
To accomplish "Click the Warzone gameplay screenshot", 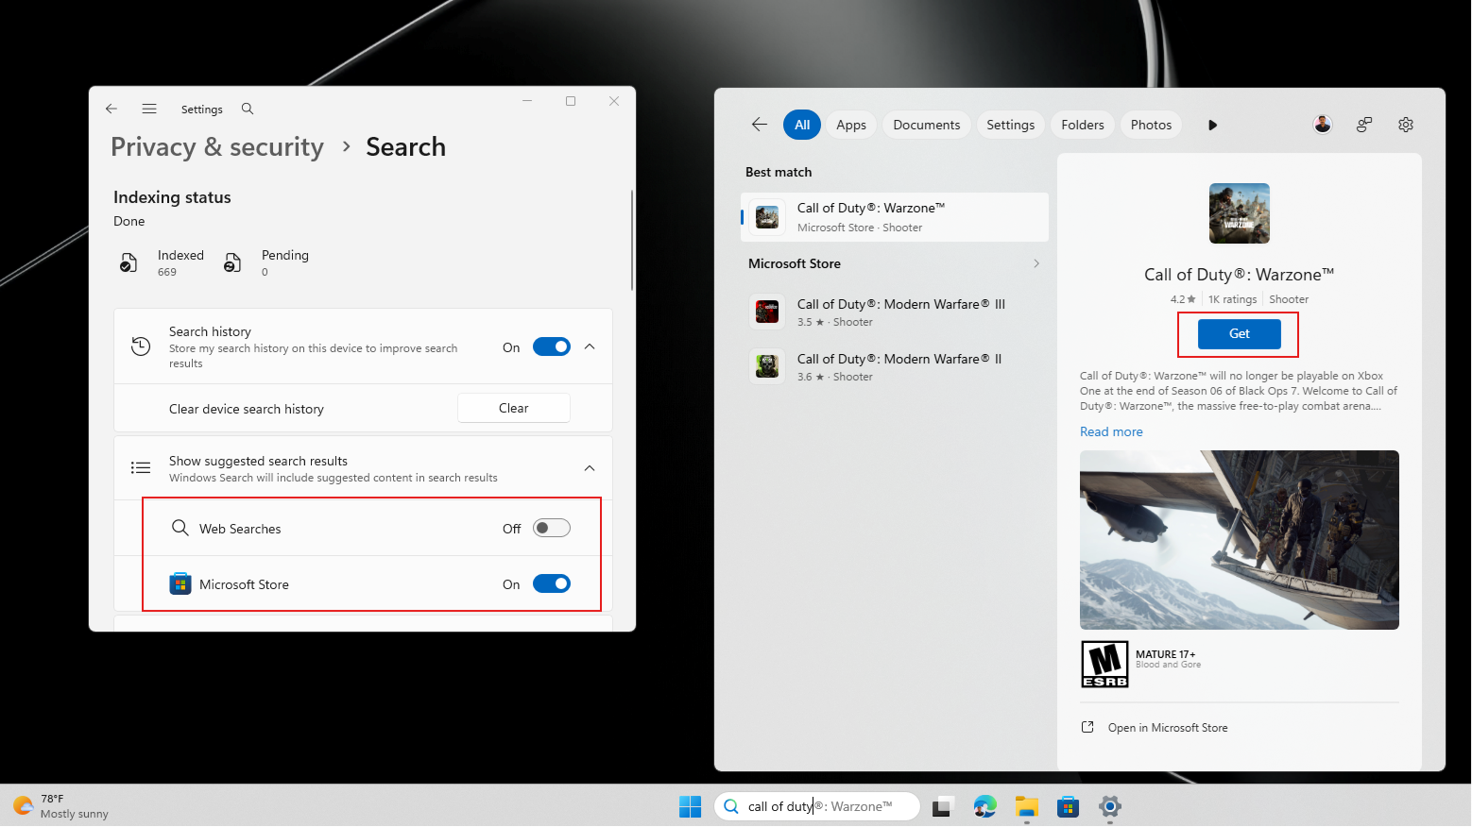I will tap(1240, 540).
